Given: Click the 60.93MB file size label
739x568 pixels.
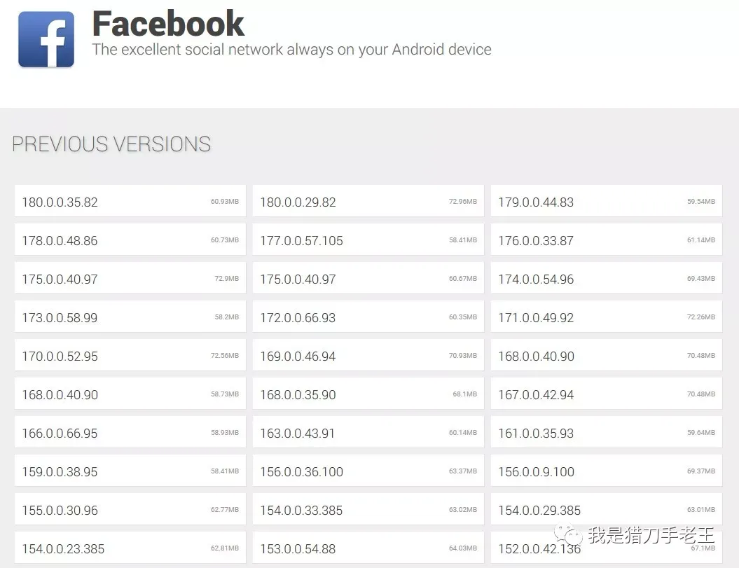Looking at the screenshot, I should click(x=225, y=201).
